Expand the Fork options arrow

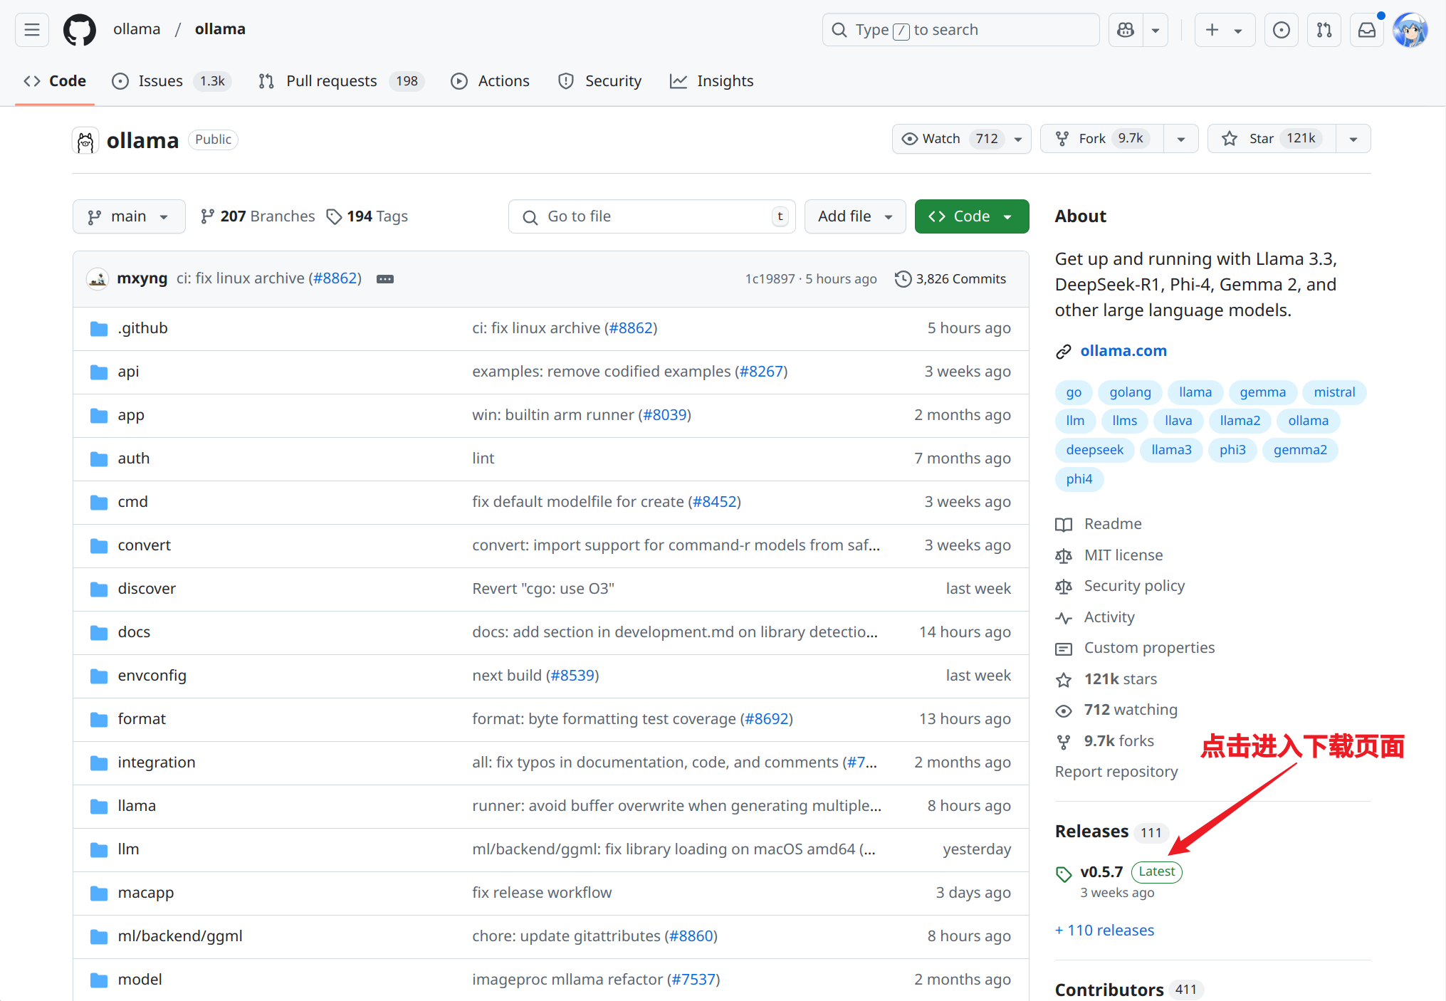click(x=1181, y=139)
